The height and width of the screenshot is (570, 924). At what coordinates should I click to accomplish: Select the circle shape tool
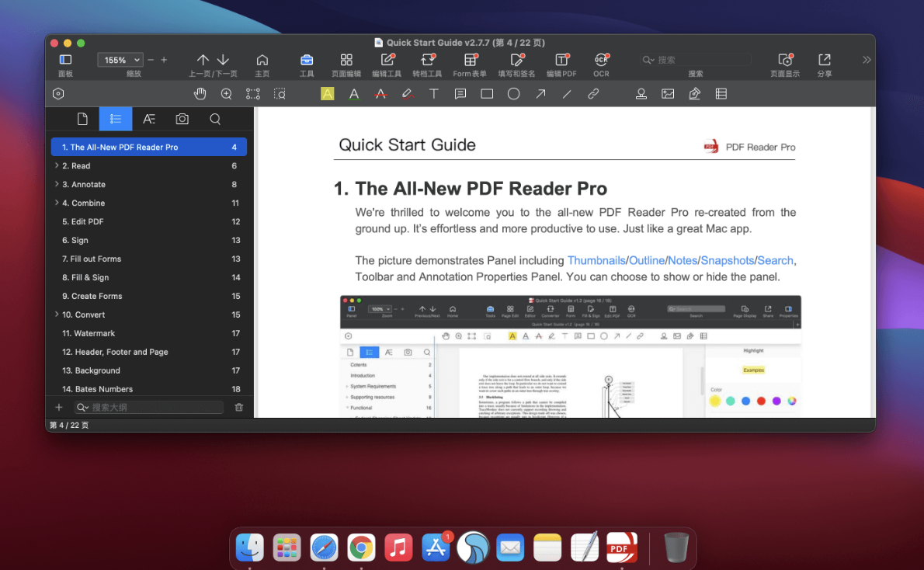(513, 94)
